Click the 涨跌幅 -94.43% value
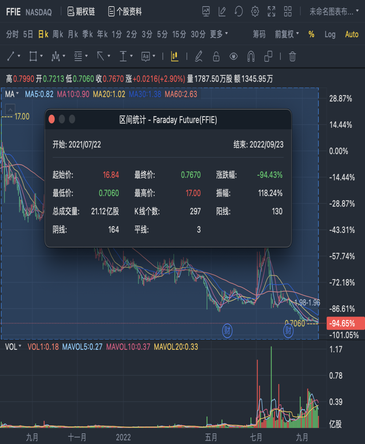This screenshot has width=365, height=444. tap(270, 175)
